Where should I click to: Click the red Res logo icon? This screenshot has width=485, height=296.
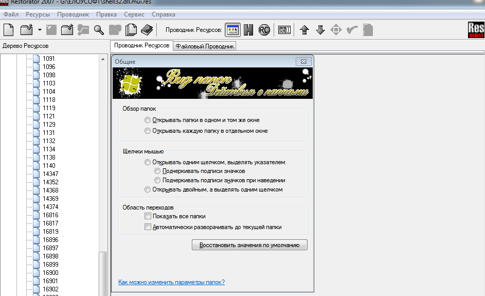tap(476, 30)
